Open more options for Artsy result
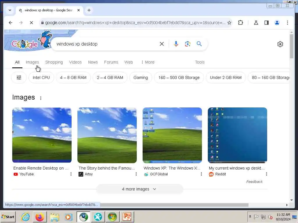 click(136, 174)
